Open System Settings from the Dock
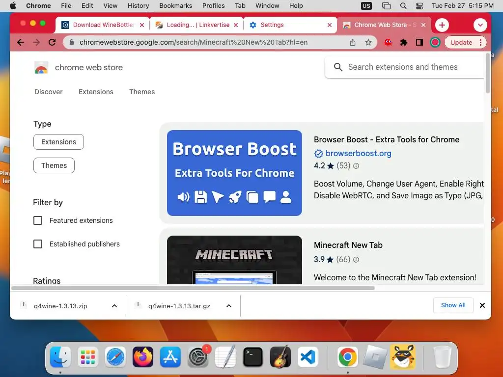 click(198, 357)
